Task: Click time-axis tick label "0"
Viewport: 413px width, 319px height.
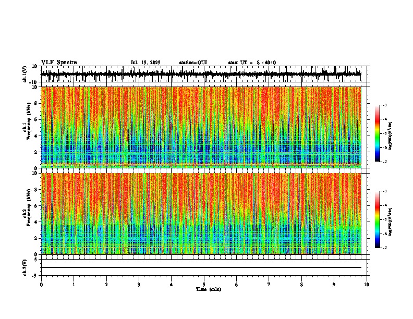Action: click(x=41, y=285)
